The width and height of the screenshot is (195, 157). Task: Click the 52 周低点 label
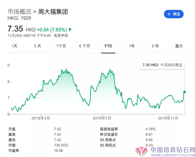pos(108,145)
